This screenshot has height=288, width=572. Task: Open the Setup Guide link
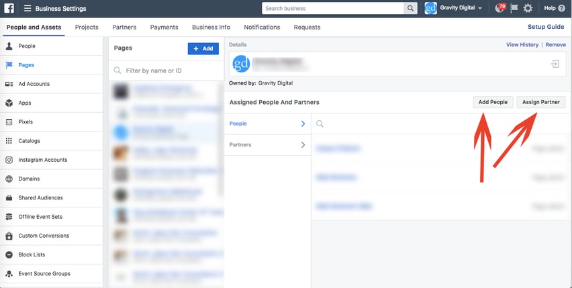(546, 27)
